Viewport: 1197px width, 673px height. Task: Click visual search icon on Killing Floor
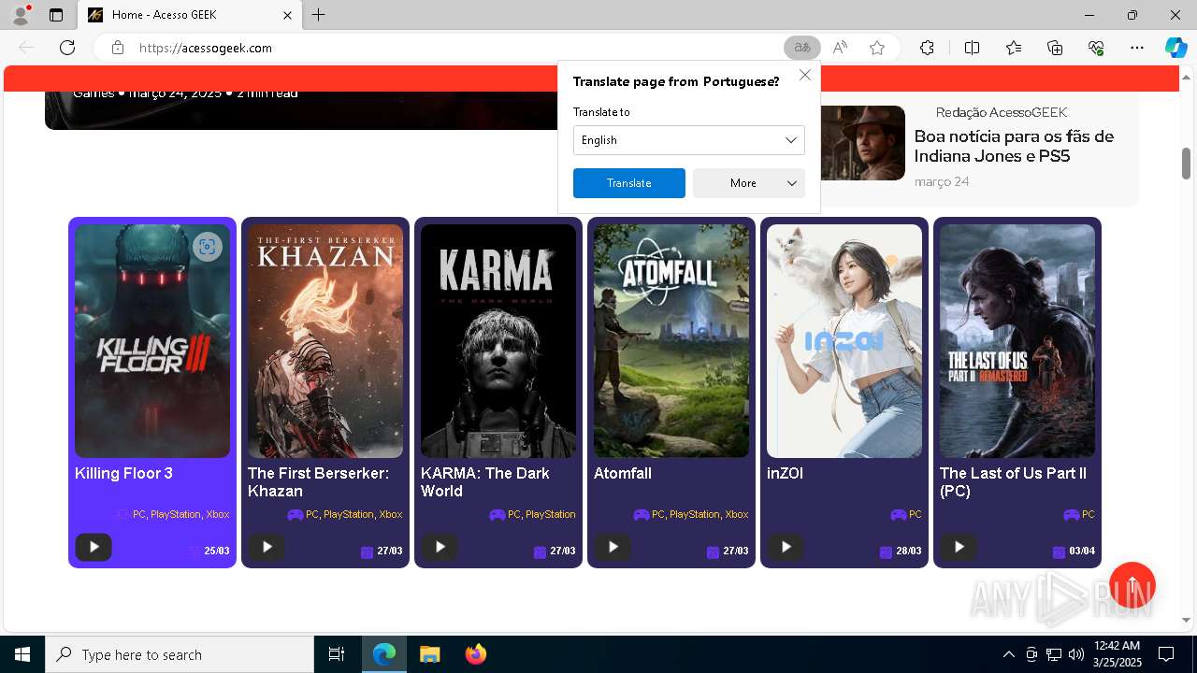point(208,247)
